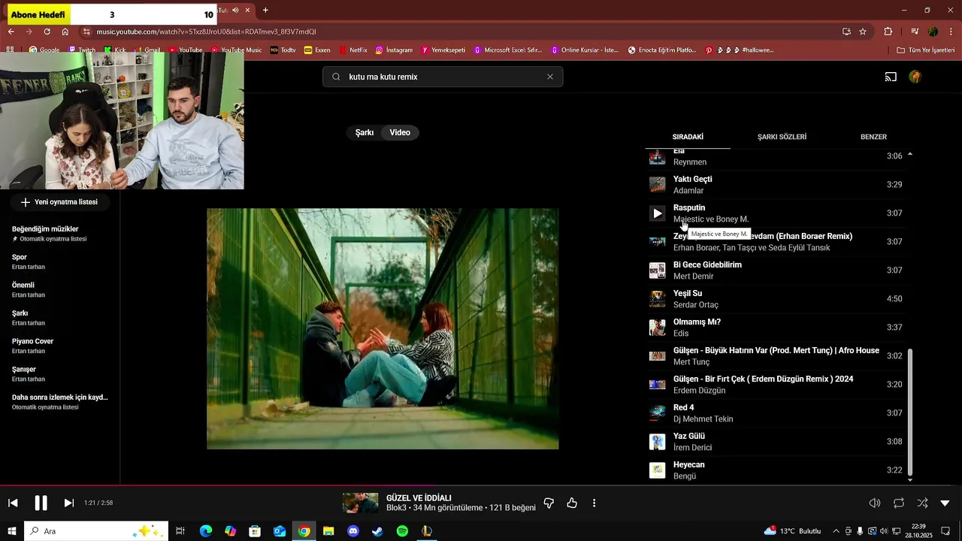Open the Tüm Yer İşaretleri folder

point(925,50)
